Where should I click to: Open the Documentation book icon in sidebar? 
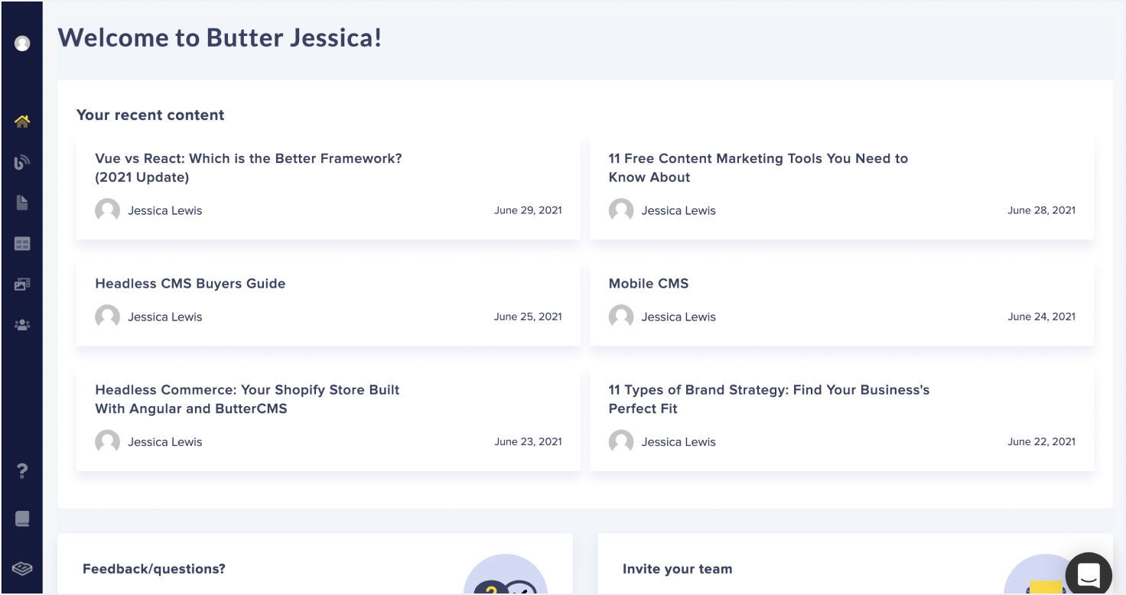click(x=22, y=519)
